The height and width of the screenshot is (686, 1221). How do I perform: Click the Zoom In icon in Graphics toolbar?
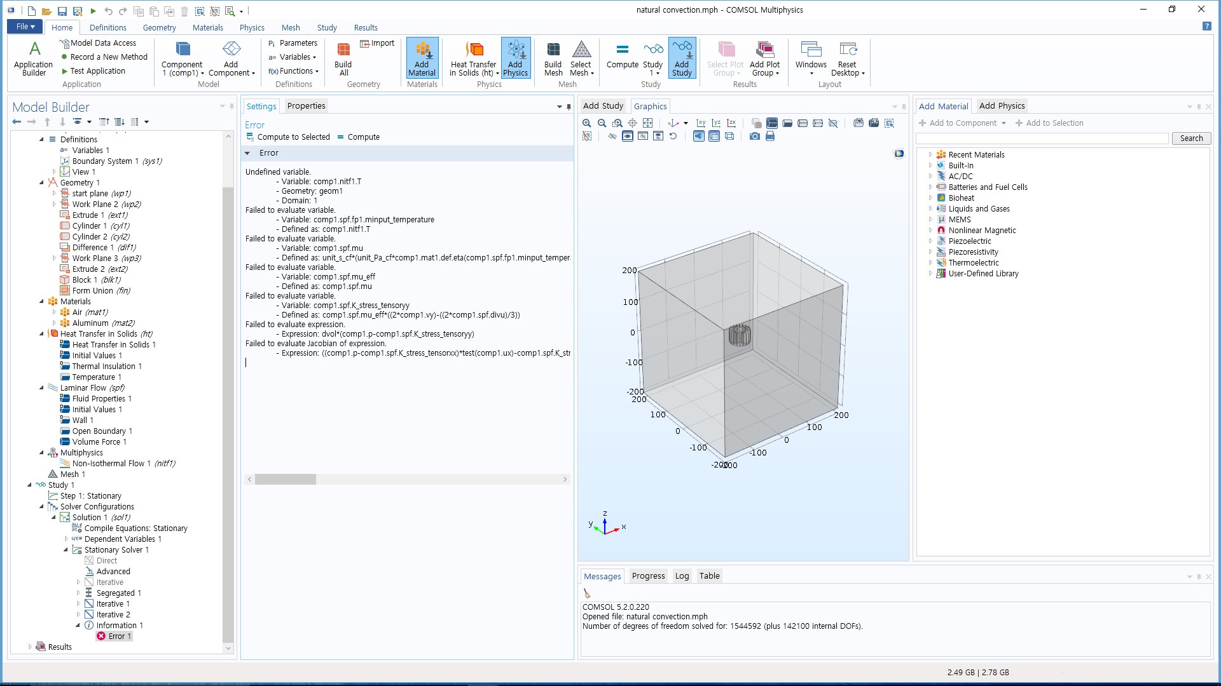click(x=586, y=123)
